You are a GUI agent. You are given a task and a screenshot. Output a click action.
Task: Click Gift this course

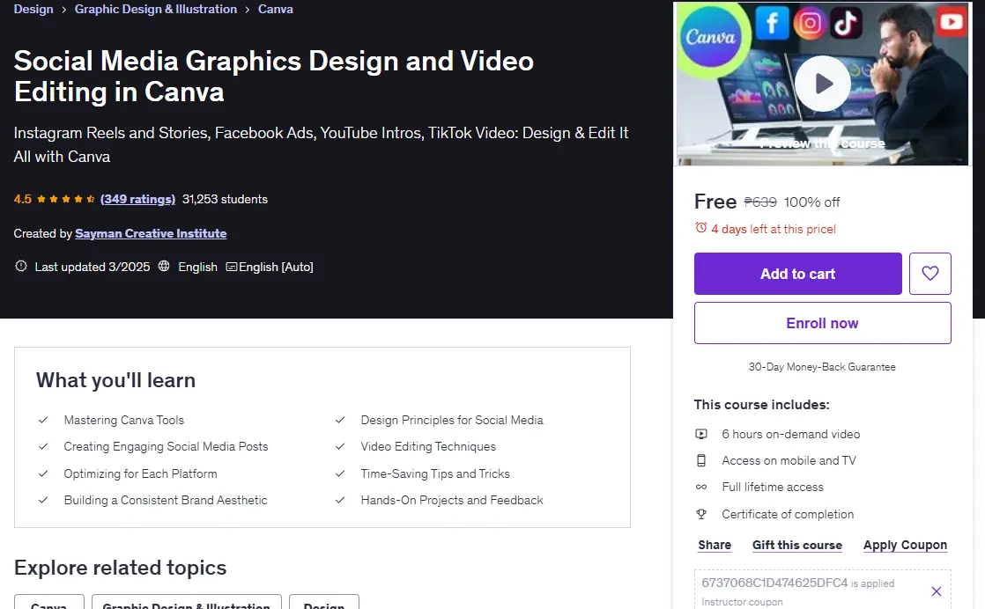tap(797, 545)
